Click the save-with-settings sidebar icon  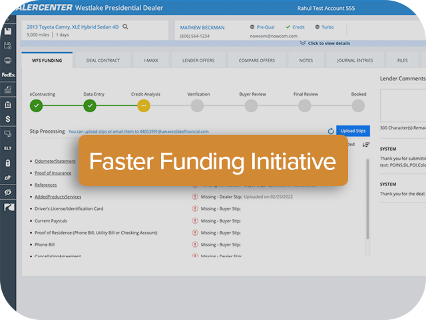(8, 46)
